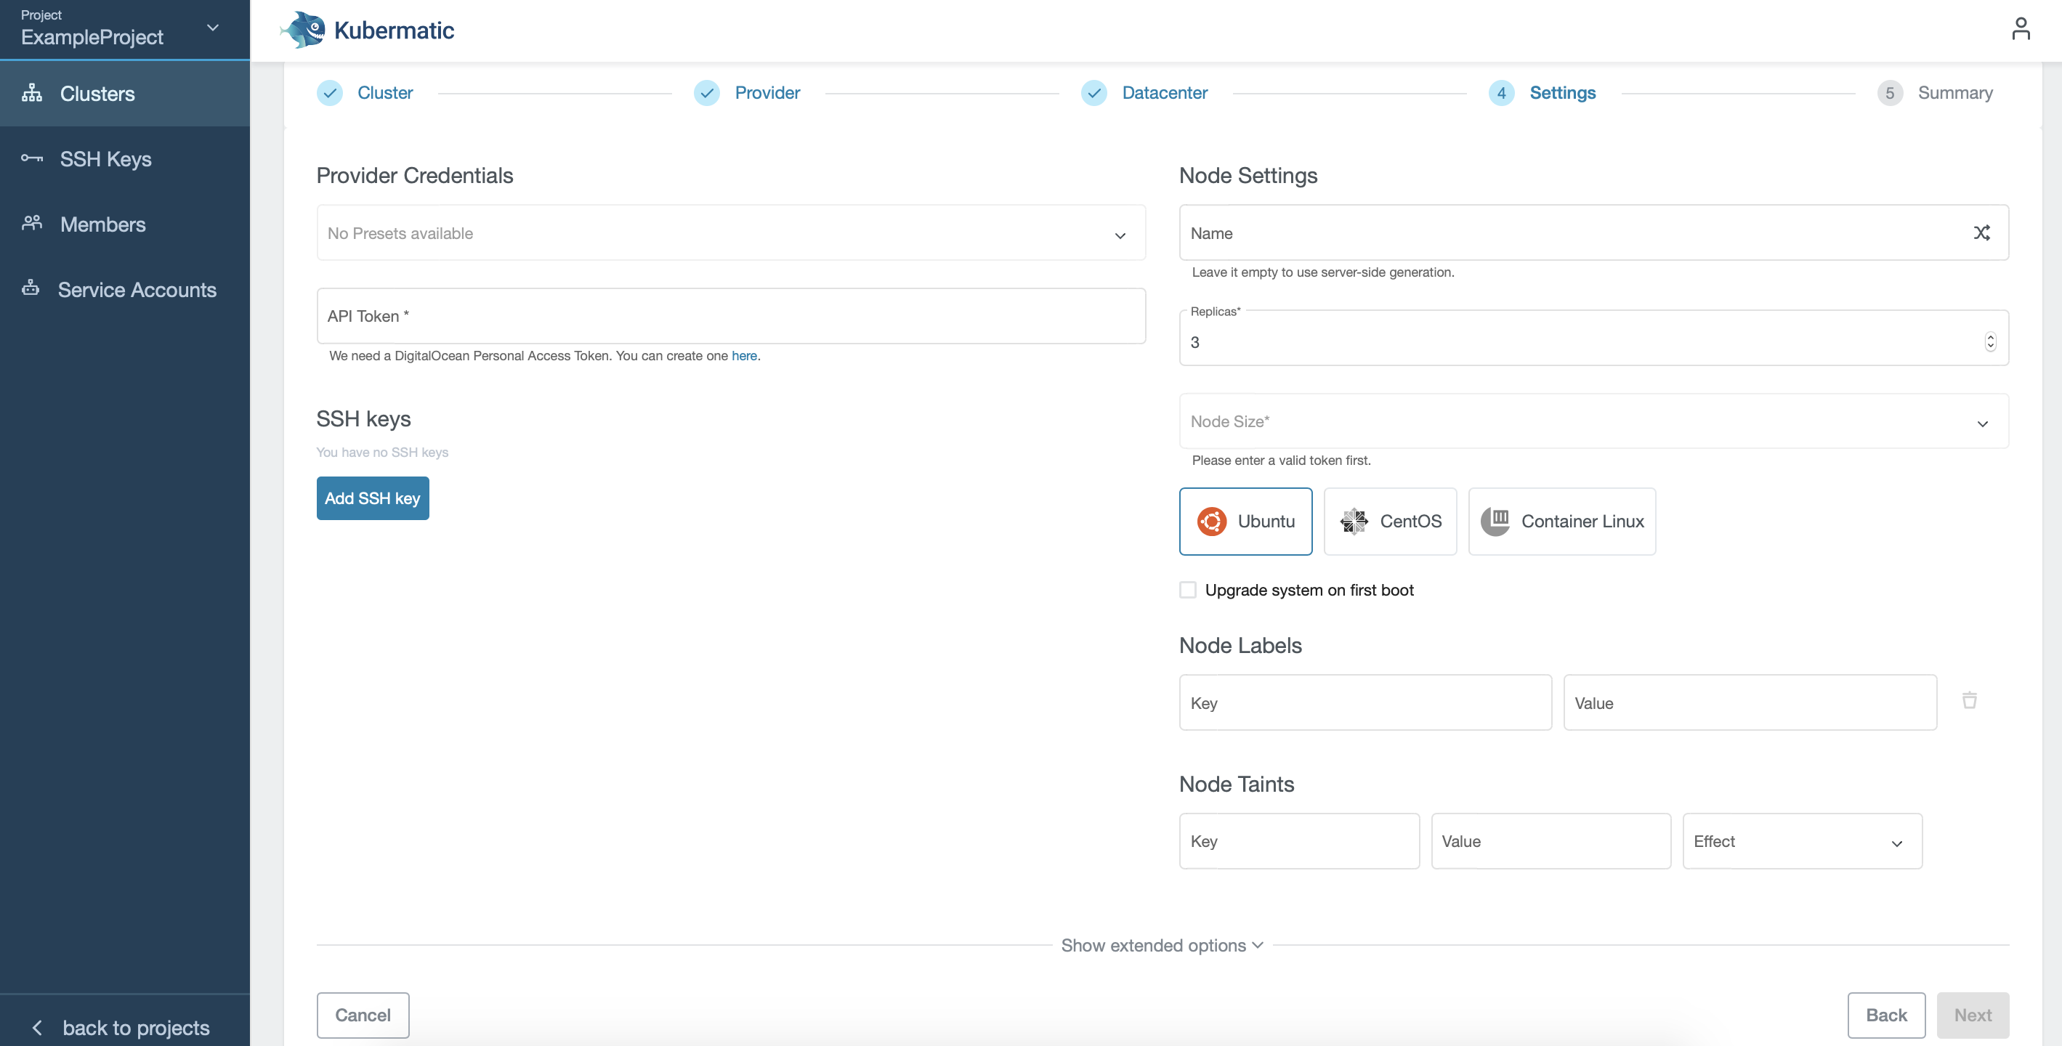Select the Ubuntu operating system option
2062x1046 pixels.
coord(1245,521)
